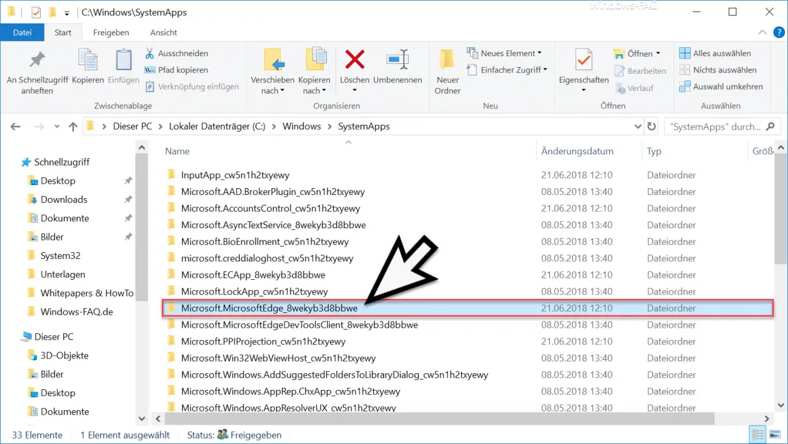Open address bar history dropdown
Viewport: 788px width, 444px height.
[638, 127]
